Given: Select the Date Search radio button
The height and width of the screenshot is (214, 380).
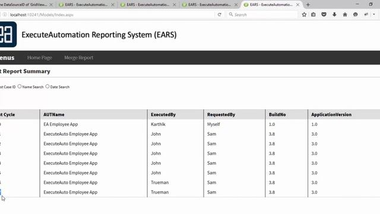Looking at the screenshot, I should [47, 86].
